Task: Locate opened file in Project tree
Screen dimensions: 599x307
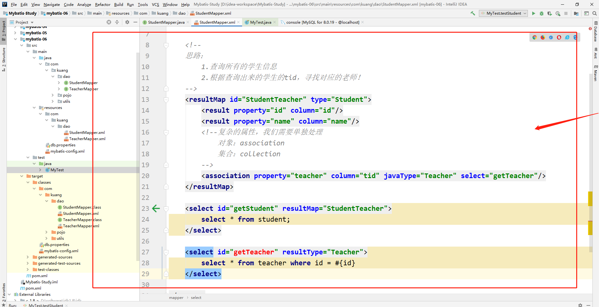Action: tap(109, 22)
